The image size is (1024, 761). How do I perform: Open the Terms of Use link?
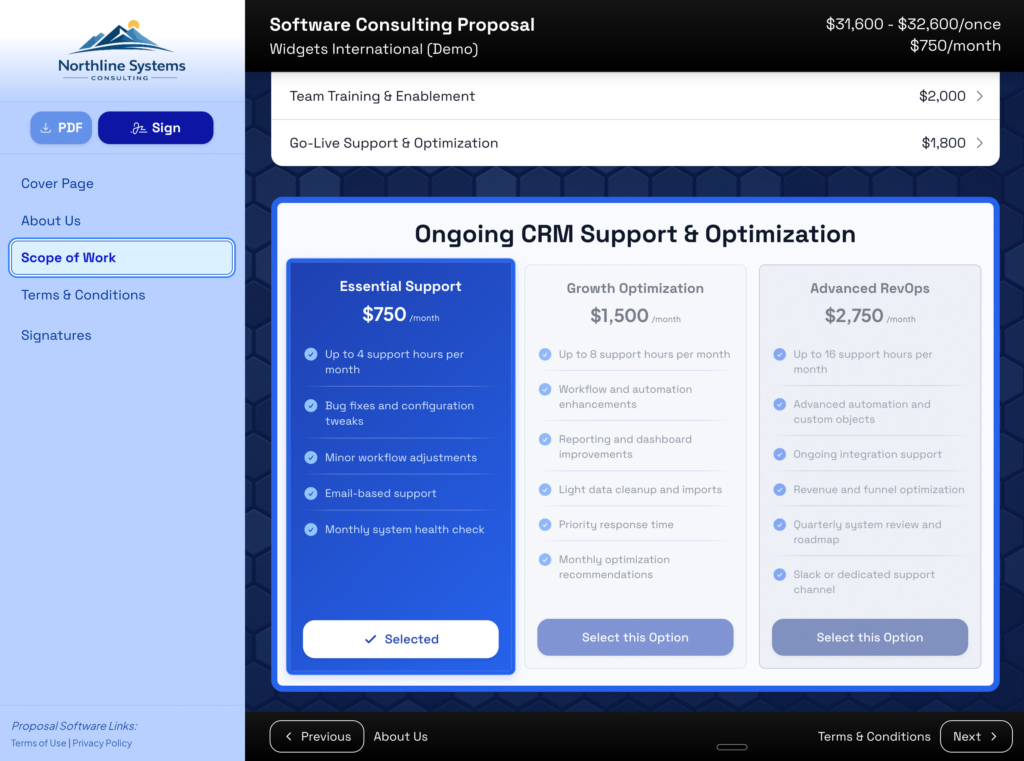[39, 743]
